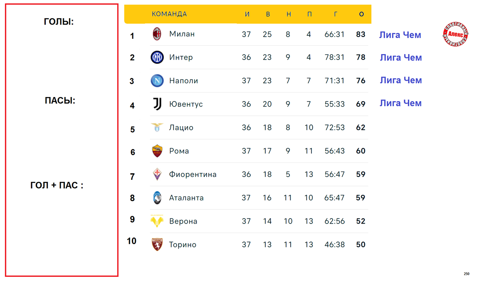Select the Верона team name

[x=183, y=221]
